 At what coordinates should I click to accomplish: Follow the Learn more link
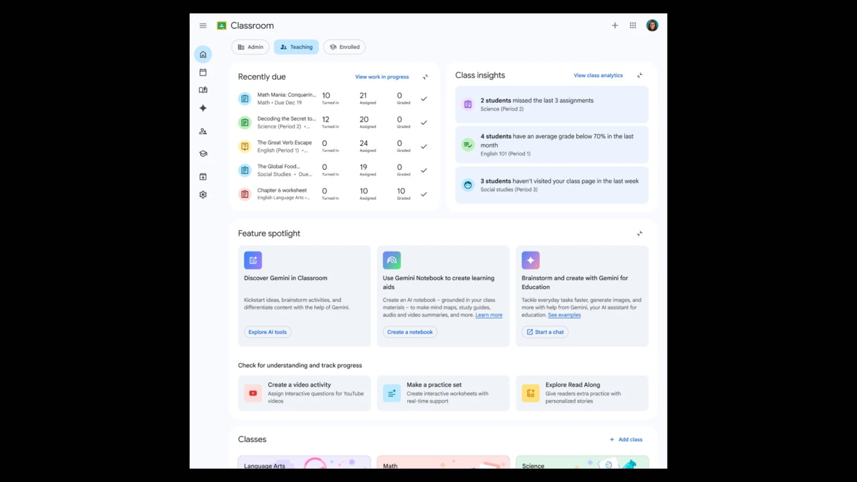pos(489,315)
